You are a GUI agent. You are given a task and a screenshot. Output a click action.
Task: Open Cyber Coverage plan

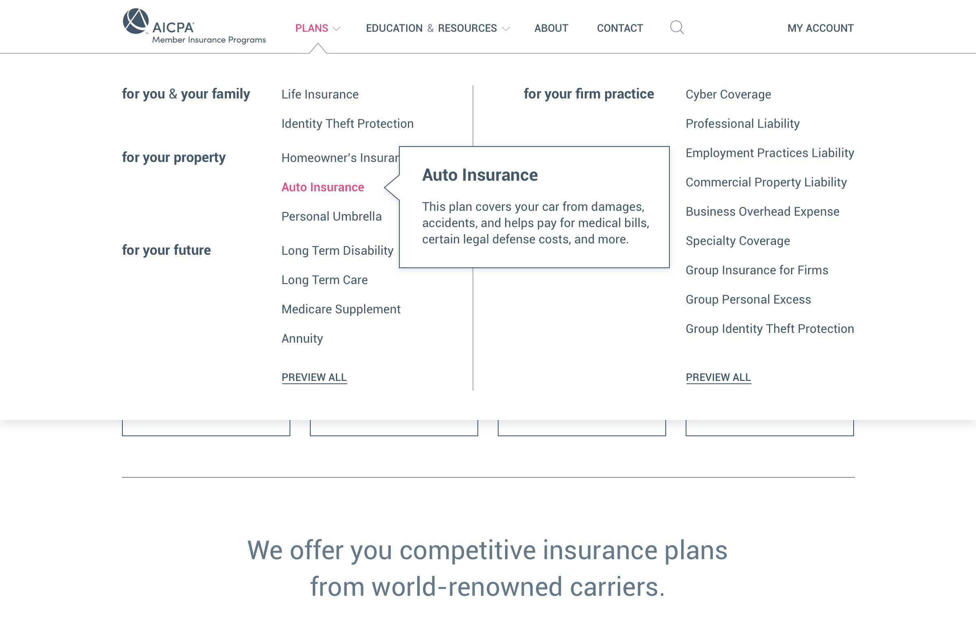[728, 94]
